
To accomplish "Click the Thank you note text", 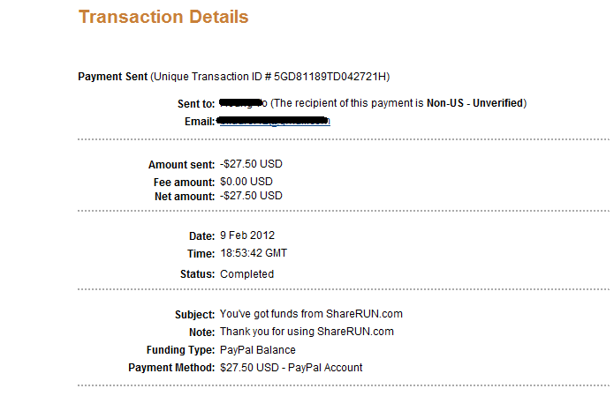I will 307,332.
